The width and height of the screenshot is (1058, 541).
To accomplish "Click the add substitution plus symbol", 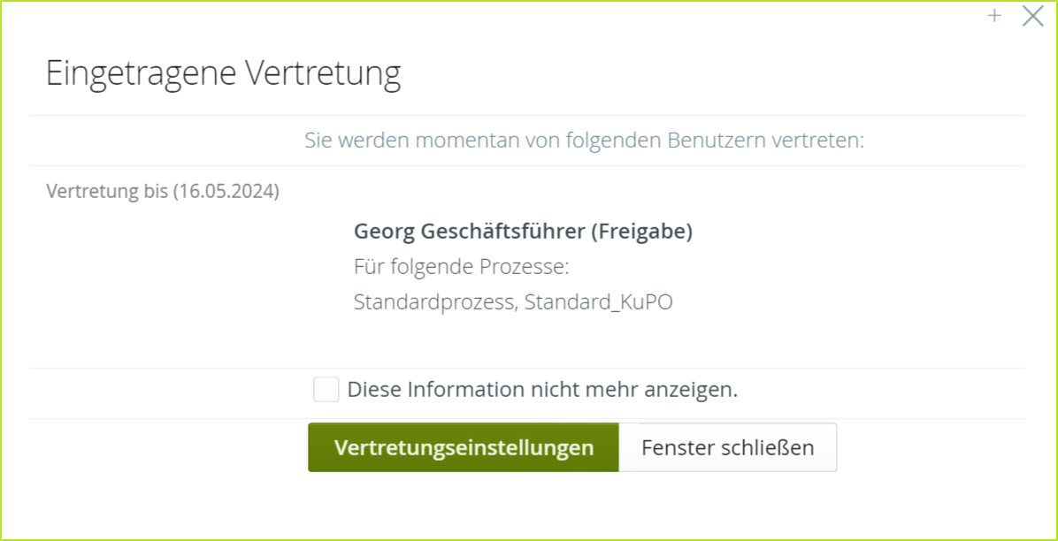I will coord(994,15).
